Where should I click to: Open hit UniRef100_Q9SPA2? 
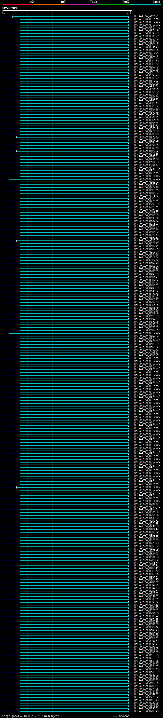point(146,39)
